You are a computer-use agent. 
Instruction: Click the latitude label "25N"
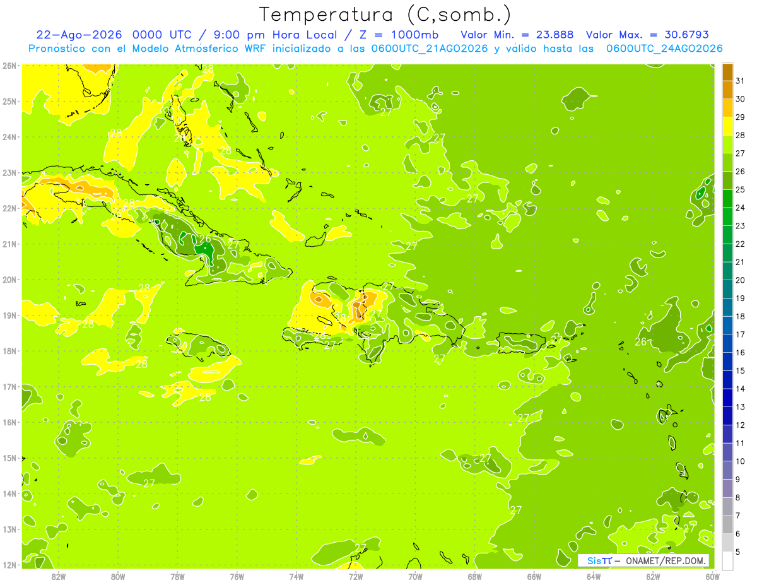pyautogui.click(x=9, y=101)
